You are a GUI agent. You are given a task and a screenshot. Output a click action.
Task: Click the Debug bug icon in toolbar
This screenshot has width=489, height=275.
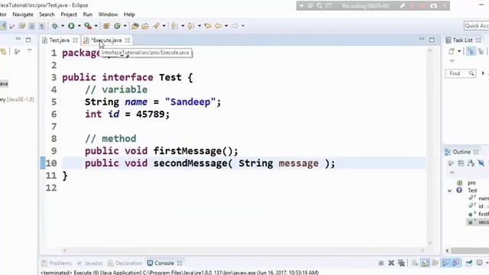(x=55, y=26)
